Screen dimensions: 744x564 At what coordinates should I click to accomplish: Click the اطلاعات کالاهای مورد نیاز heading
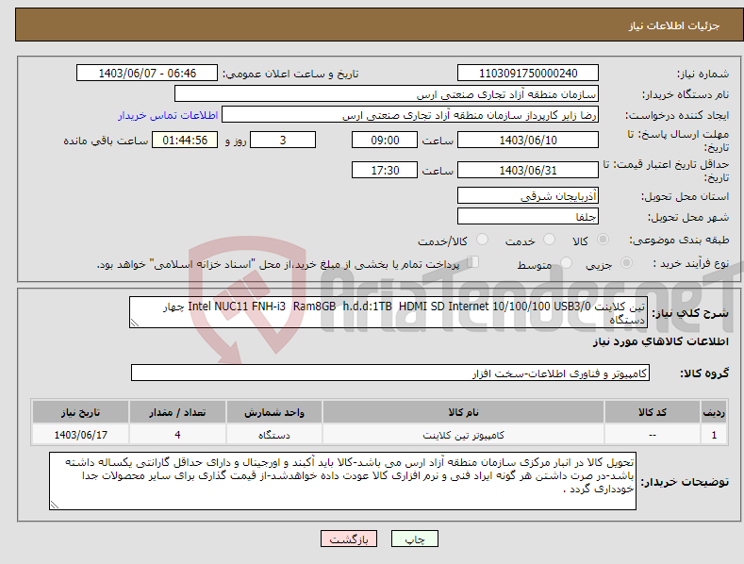click(660, 341)
